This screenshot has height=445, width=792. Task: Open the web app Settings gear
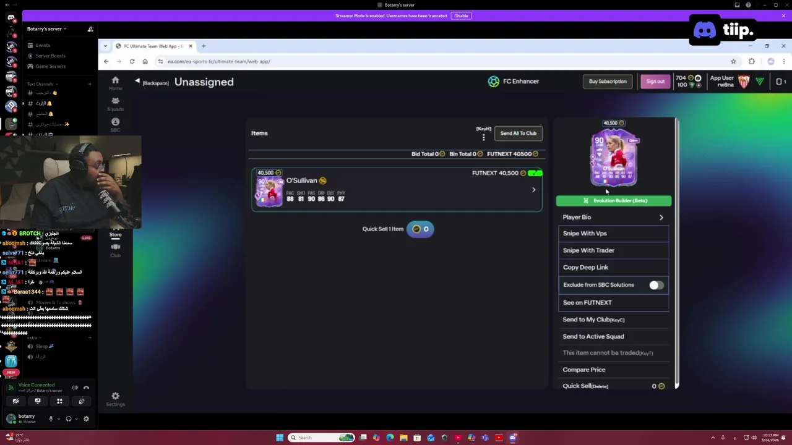coord(115,399)
